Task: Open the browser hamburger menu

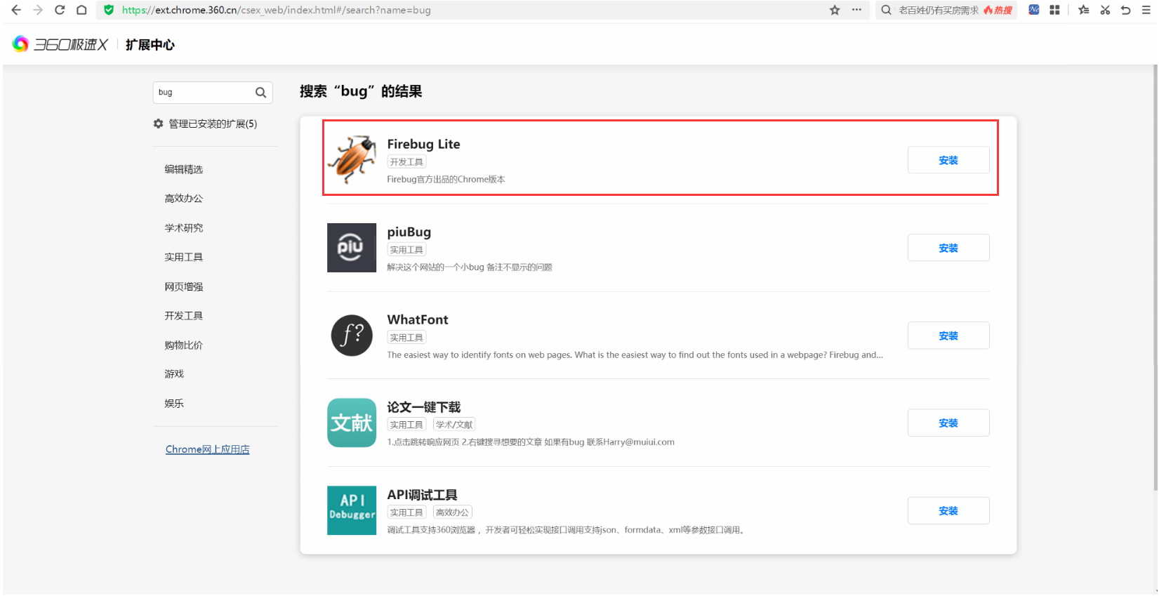Action: tap(1146, 10)
